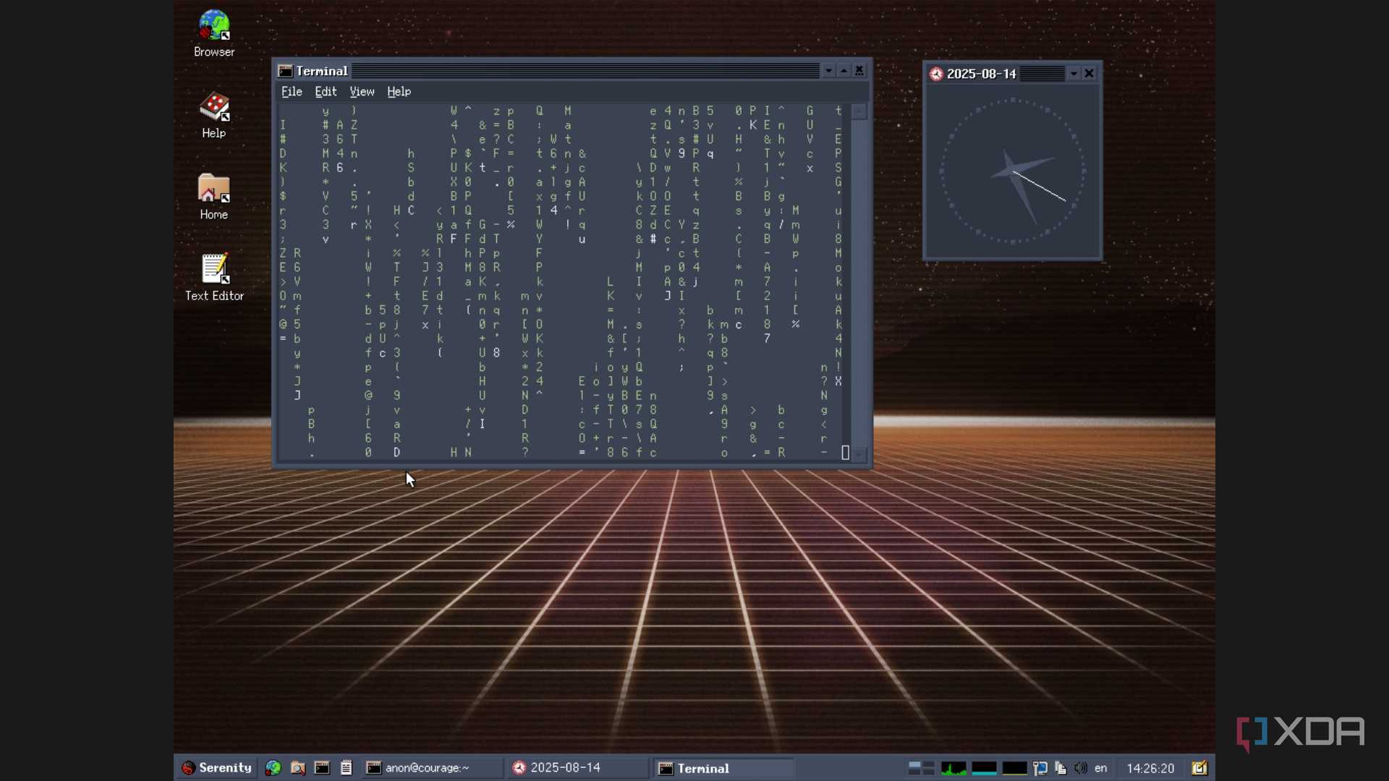The width and height of the screenshot is (1389, 781).
Task: Switch to 2025-08-14 clock taskbar button
Action: 578,768
